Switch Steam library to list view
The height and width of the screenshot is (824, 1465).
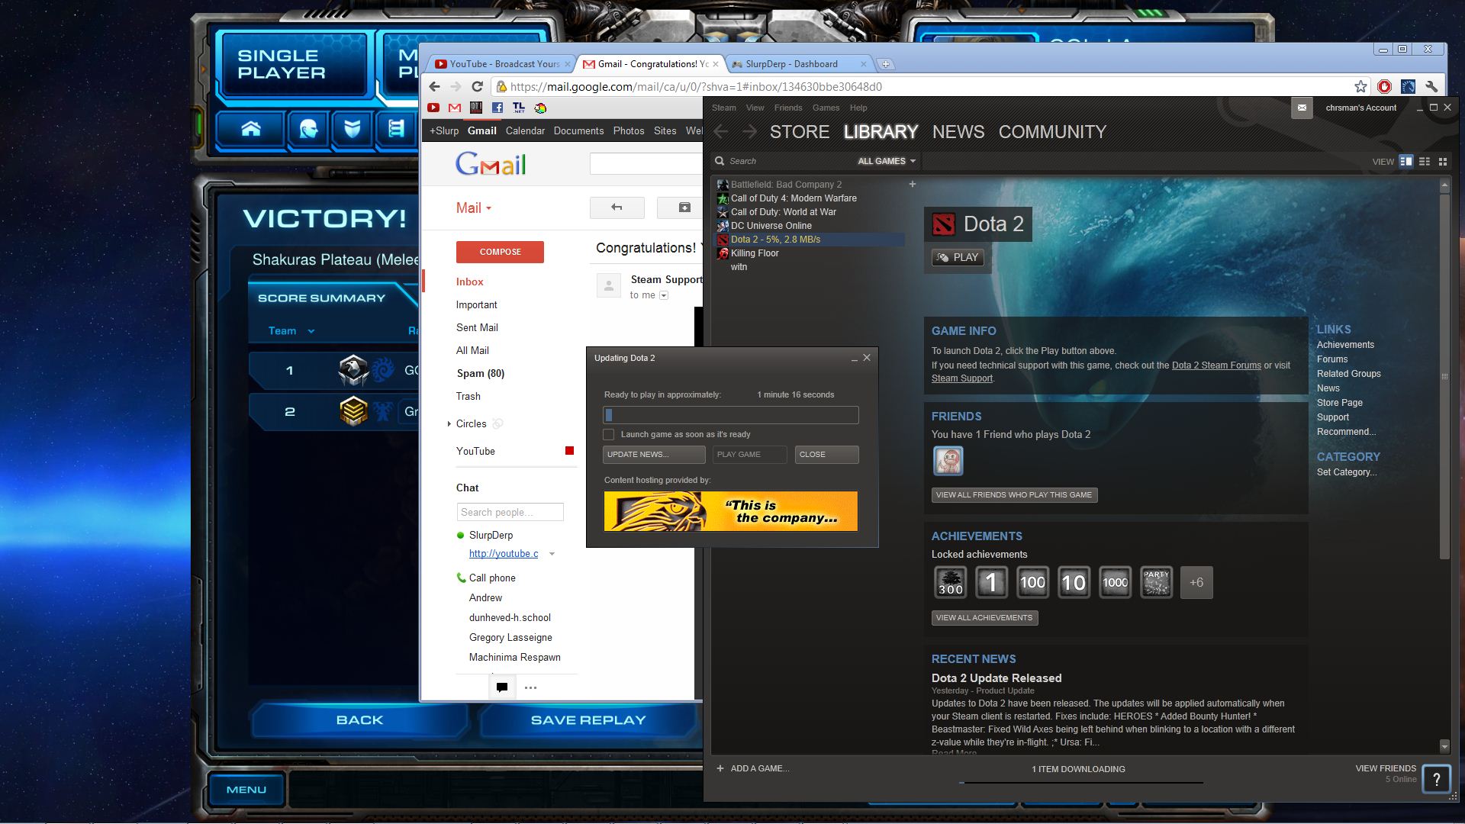pyautogui.click(x=1424, y=161)
